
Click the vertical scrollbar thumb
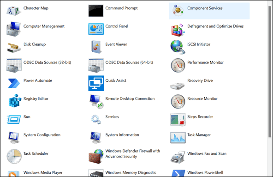[269, 72]
